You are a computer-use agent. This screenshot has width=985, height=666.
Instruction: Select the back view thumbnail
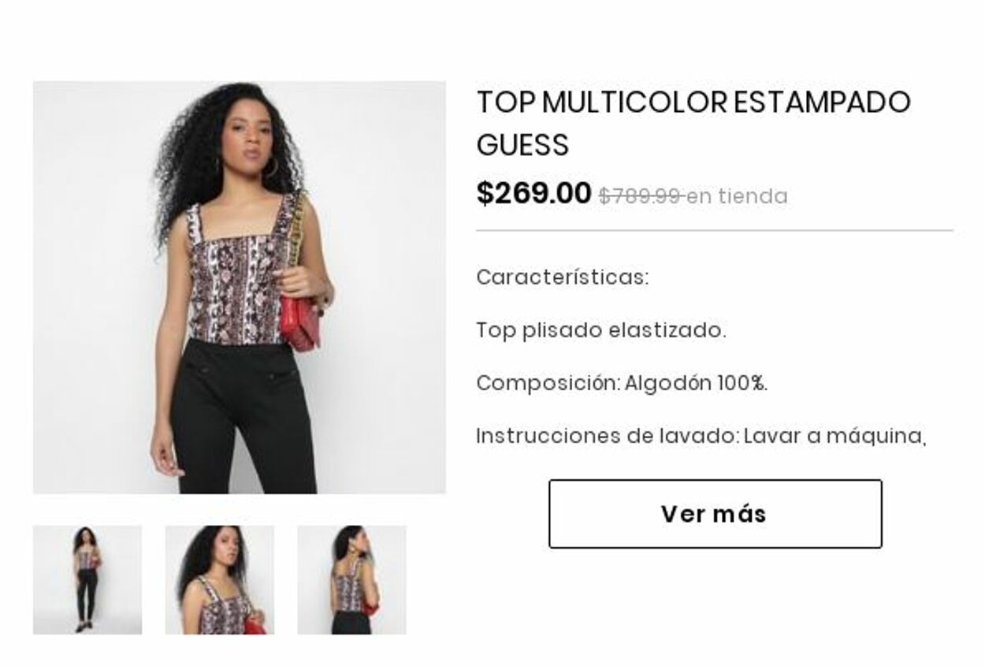click(351, 580)
